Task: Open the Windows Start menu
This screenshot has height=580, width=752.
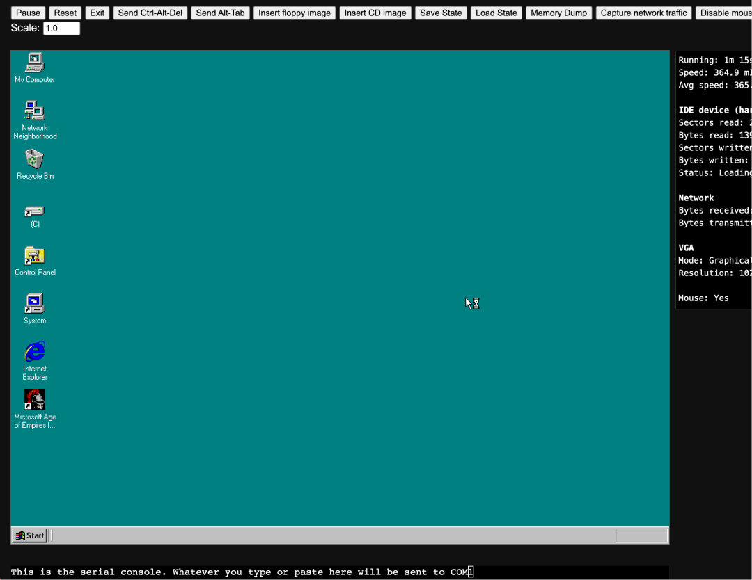Action: (29, 535)
